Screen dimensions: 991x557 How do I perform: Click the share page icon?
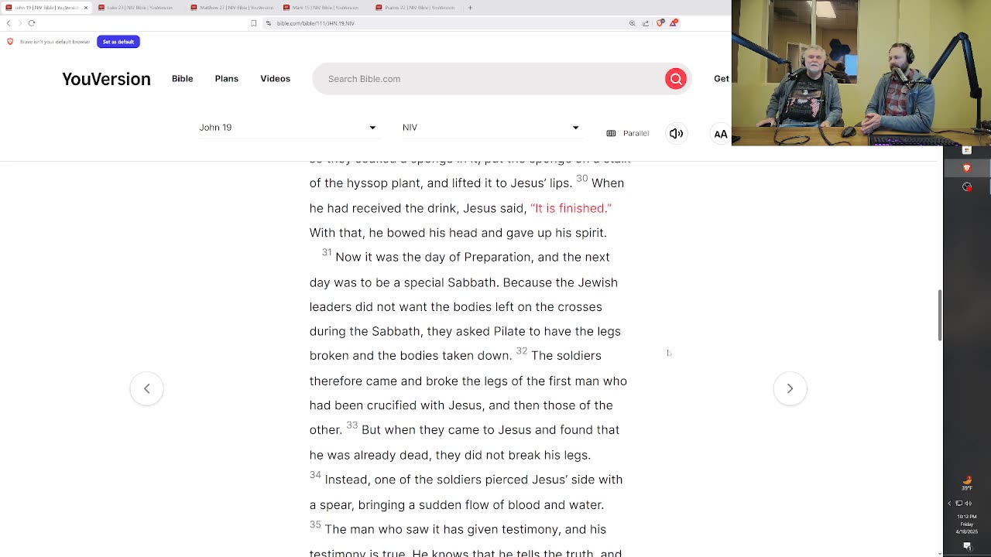(x=646, y=23)
